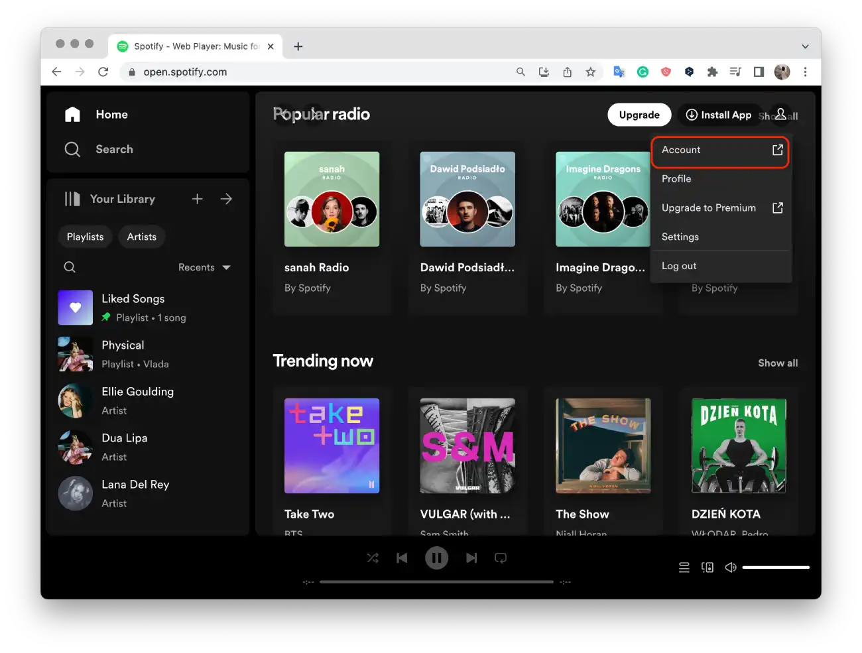Open VULGAR album cover

(x=467, y=445)
